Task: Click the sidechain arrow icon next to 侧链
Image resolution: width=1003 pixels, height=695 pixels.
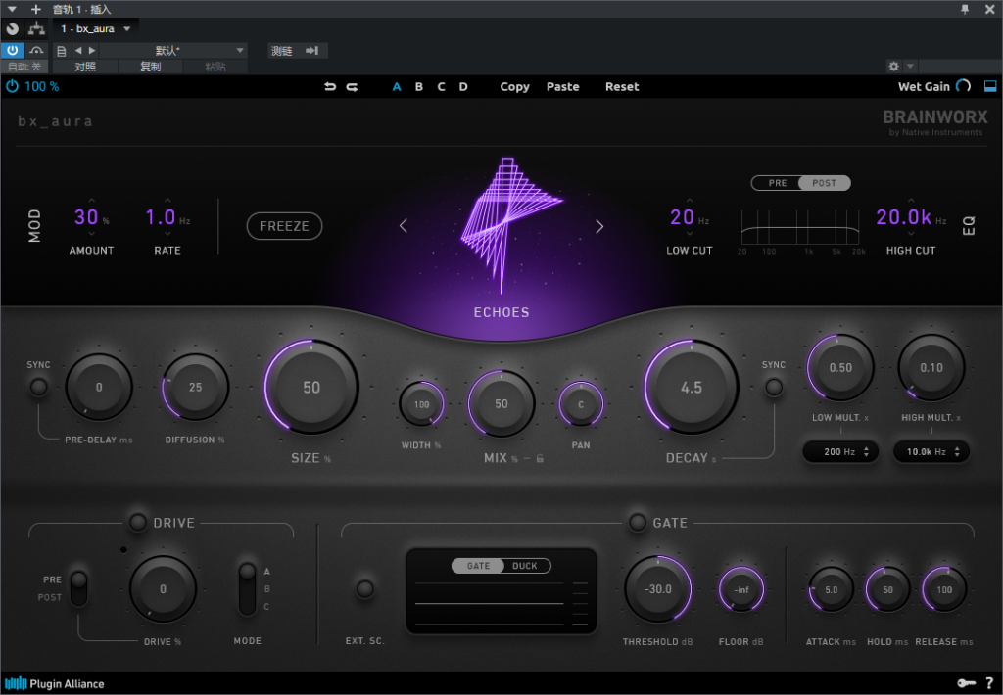Action: pos(312,51)
